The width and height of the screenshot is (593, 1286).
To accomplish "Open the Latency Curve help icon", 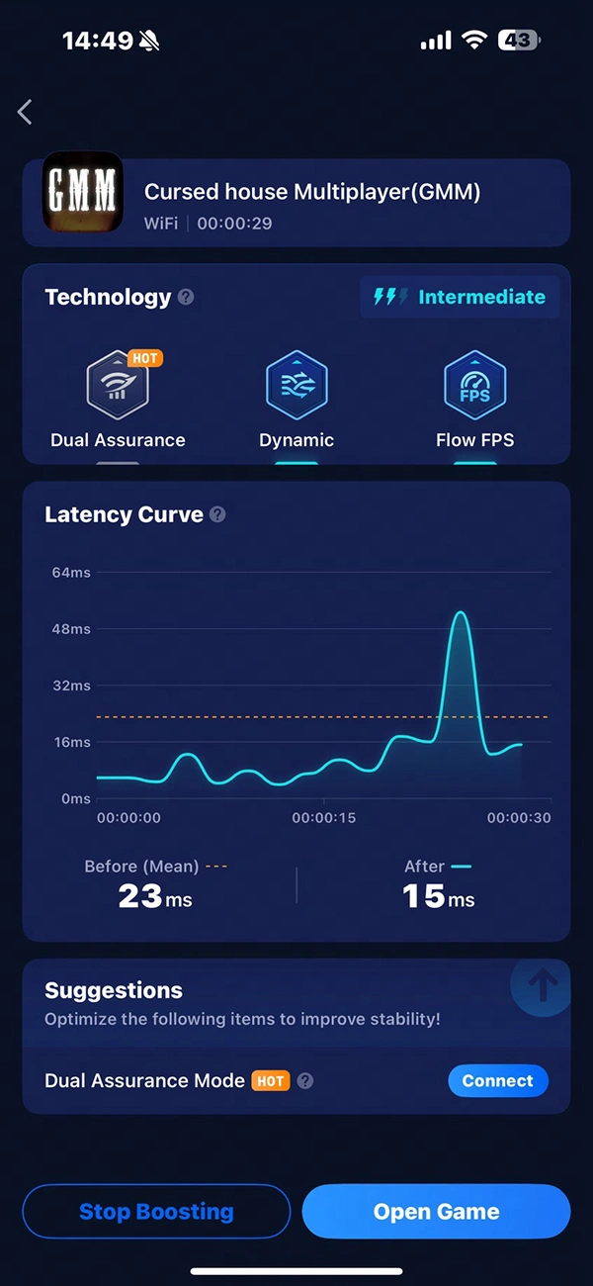I will coord(217,514).
